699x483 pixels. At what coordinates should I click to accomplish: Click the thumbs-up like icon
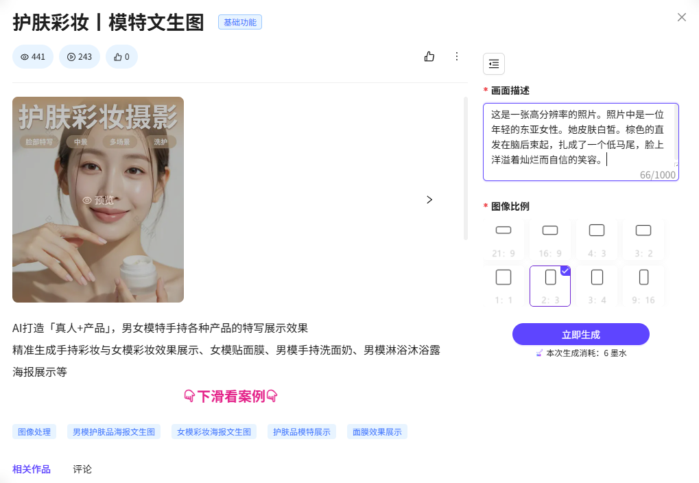click(x=429, y=56)
